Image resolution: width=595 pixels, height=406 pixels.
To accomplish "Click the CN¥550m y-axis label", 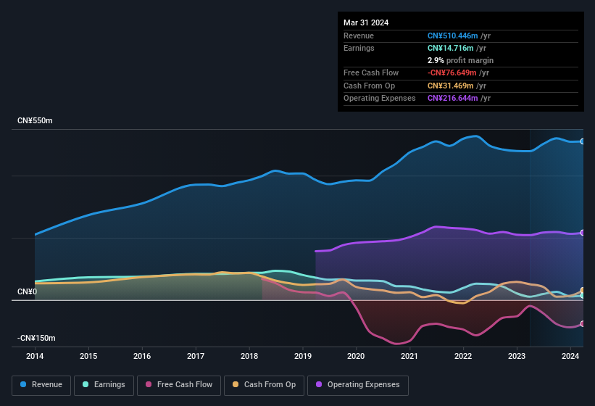I will [x=35, y=120].
